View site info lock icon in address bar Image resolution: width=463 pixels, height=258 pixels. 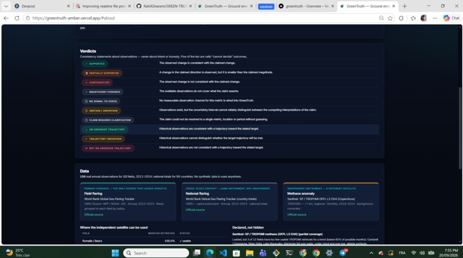coord(28,18)
